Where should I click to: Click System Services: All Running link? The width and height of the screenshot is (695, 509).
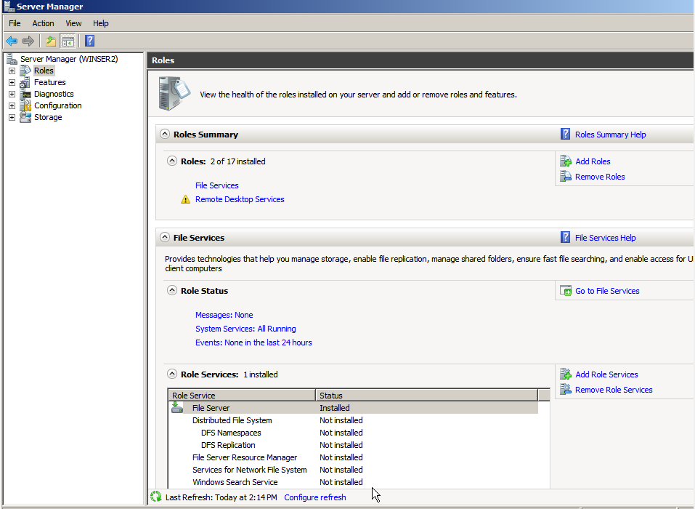pyautogui.click(x=245, y=329)
